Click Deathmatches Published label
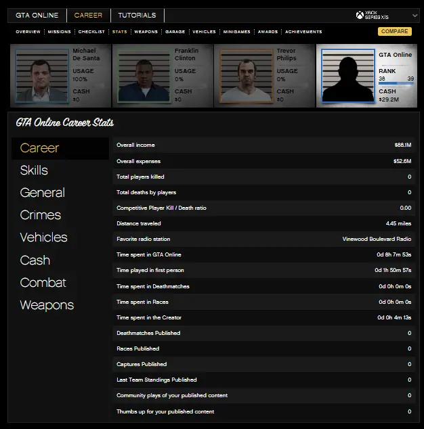The image size is (424, 429). coord(148,333)
